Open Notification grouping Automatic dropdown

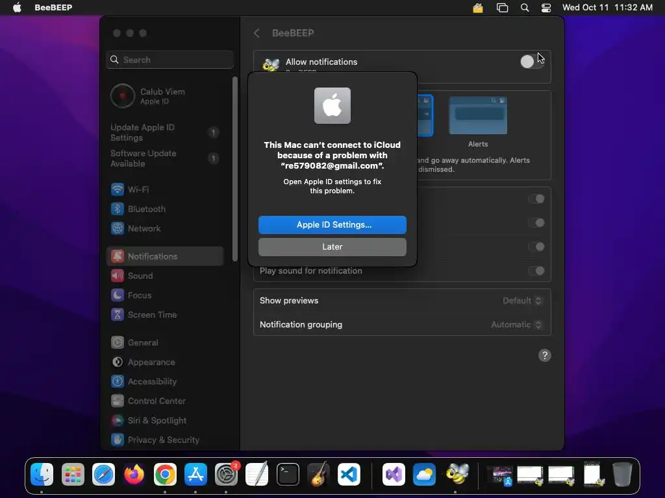click(x=516, y=325)
